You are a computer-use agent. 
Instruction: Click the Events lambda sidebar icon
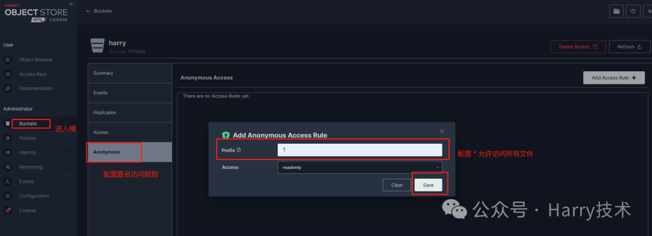pyautogui.click(x=7, y=182)
